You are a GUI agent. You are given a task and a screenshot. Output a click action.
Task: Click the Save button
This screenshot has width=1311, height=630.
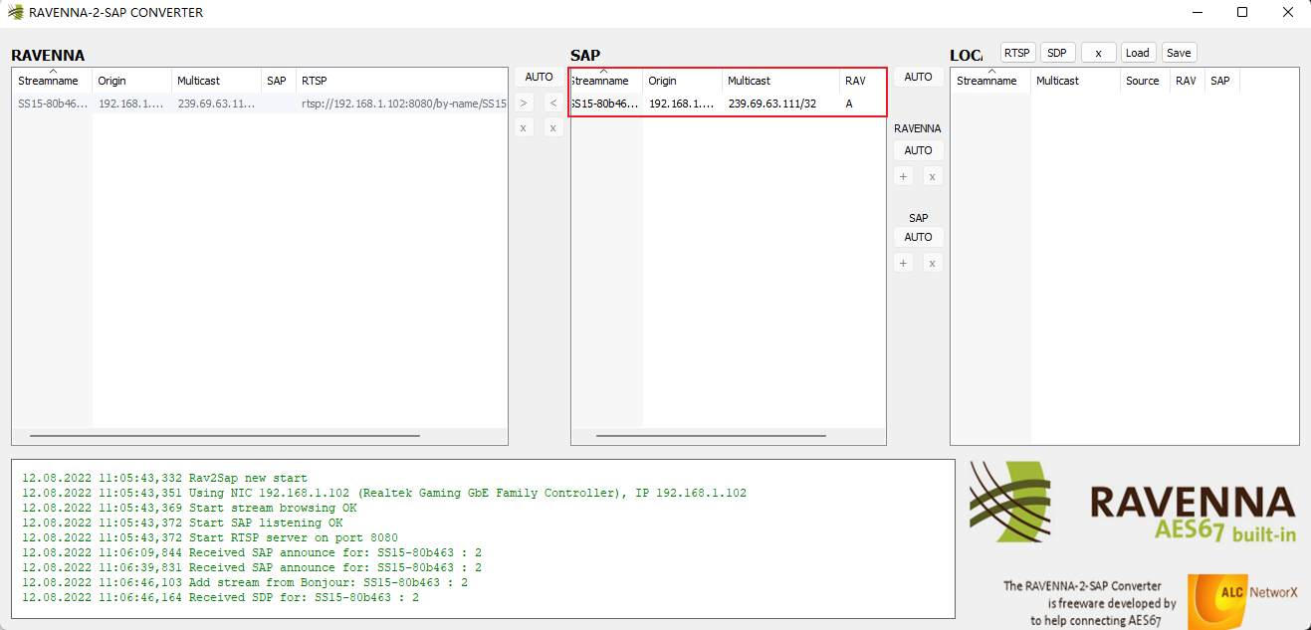[x=1179, y=53]
